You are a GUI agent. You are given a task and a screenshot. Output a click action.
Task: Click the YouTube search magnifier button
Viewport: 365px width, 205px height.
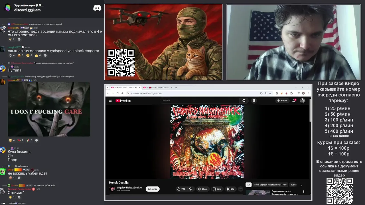(x=244, y=101)
